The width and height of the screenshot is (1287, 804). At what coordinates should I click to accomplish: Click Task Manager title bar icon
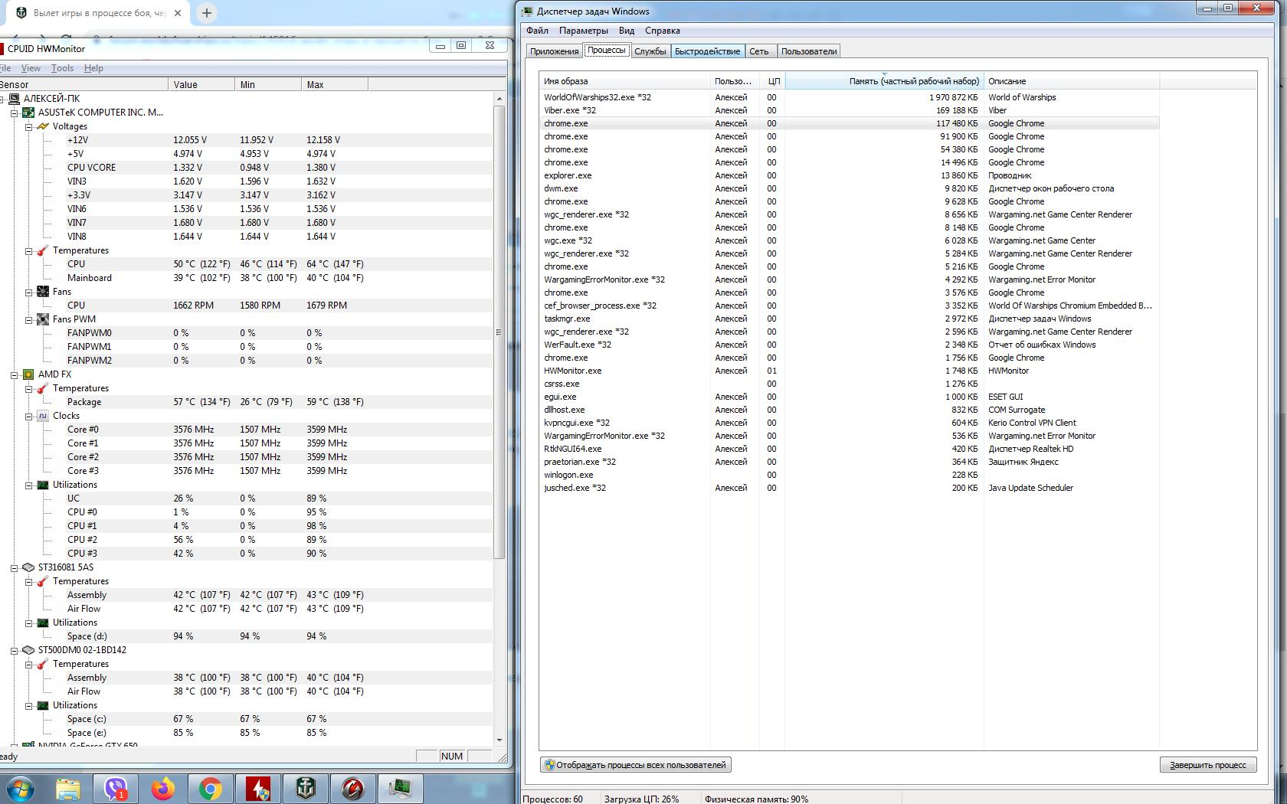click(x=527, y=11)
